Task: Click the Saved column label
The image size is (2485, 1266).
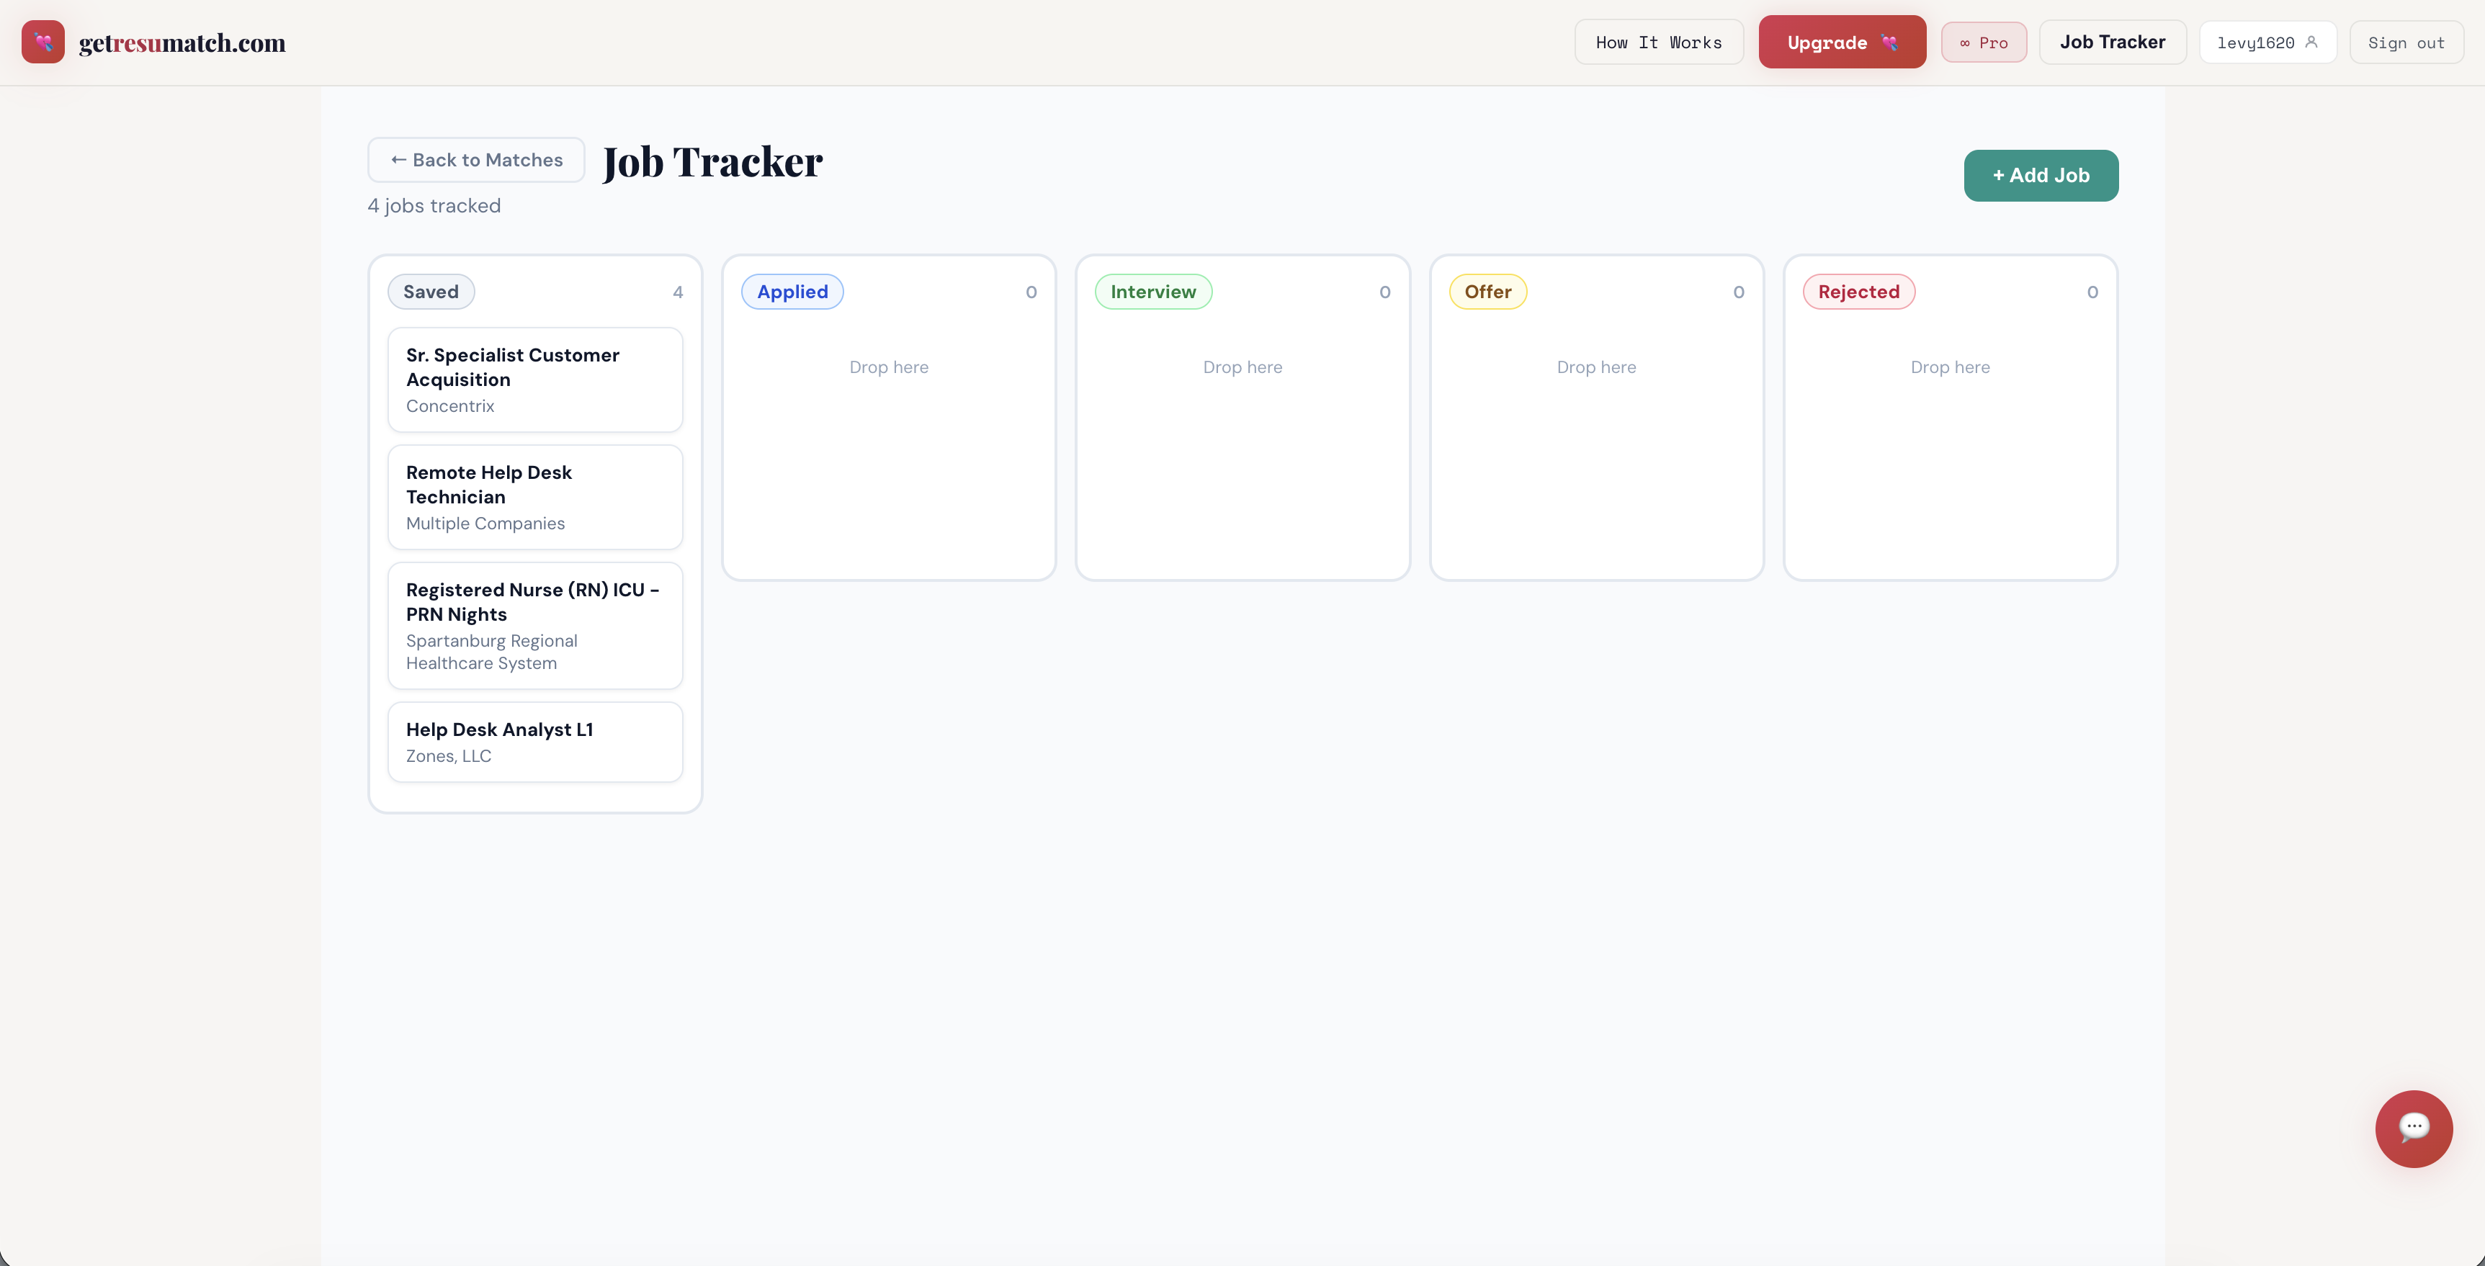Action: tap(430, 292)
